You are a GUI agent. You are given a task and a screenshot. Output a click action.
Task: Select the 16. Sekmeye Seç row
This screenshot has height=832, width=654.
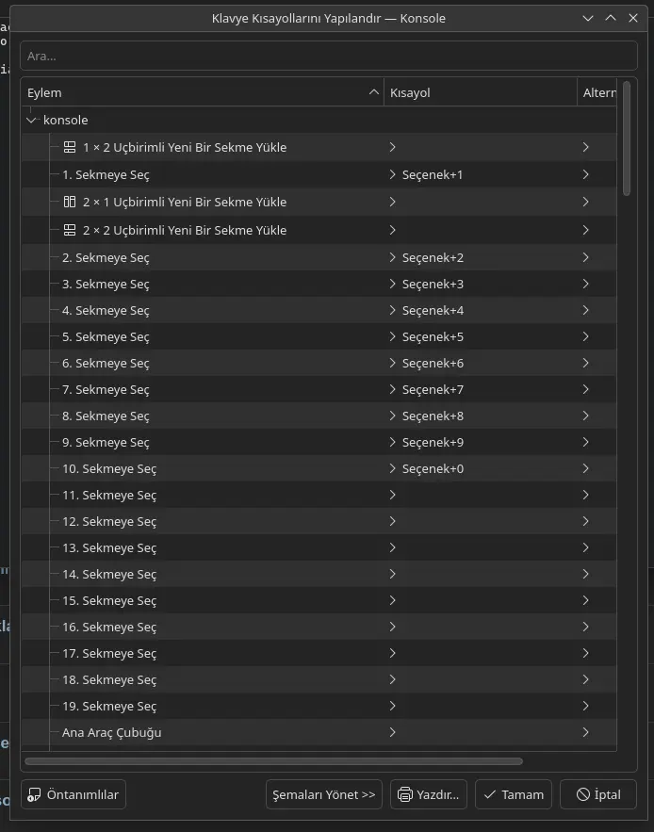[319, 627]
